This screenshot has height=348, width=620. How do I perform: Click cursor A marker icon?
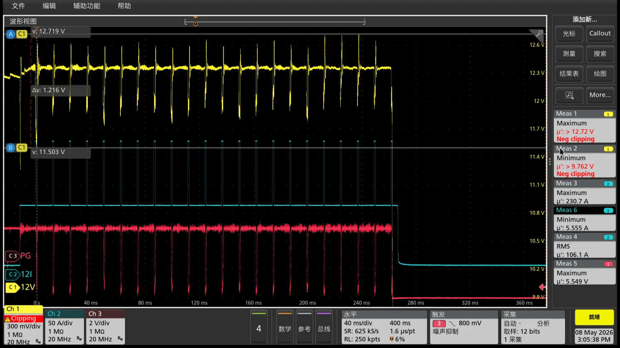click(11, 34)
